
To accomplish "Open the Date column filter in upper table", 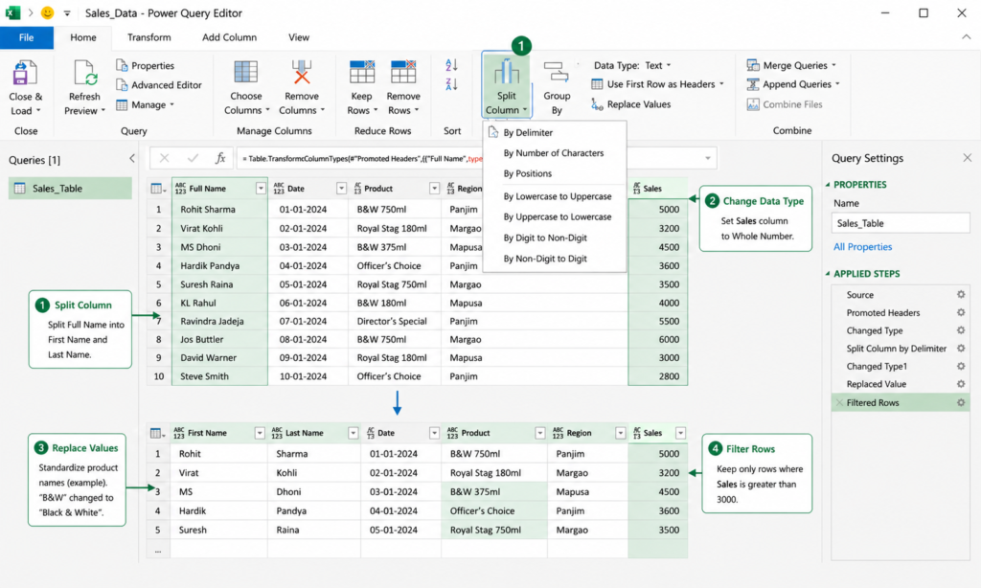I will click(x=341, y=189).
